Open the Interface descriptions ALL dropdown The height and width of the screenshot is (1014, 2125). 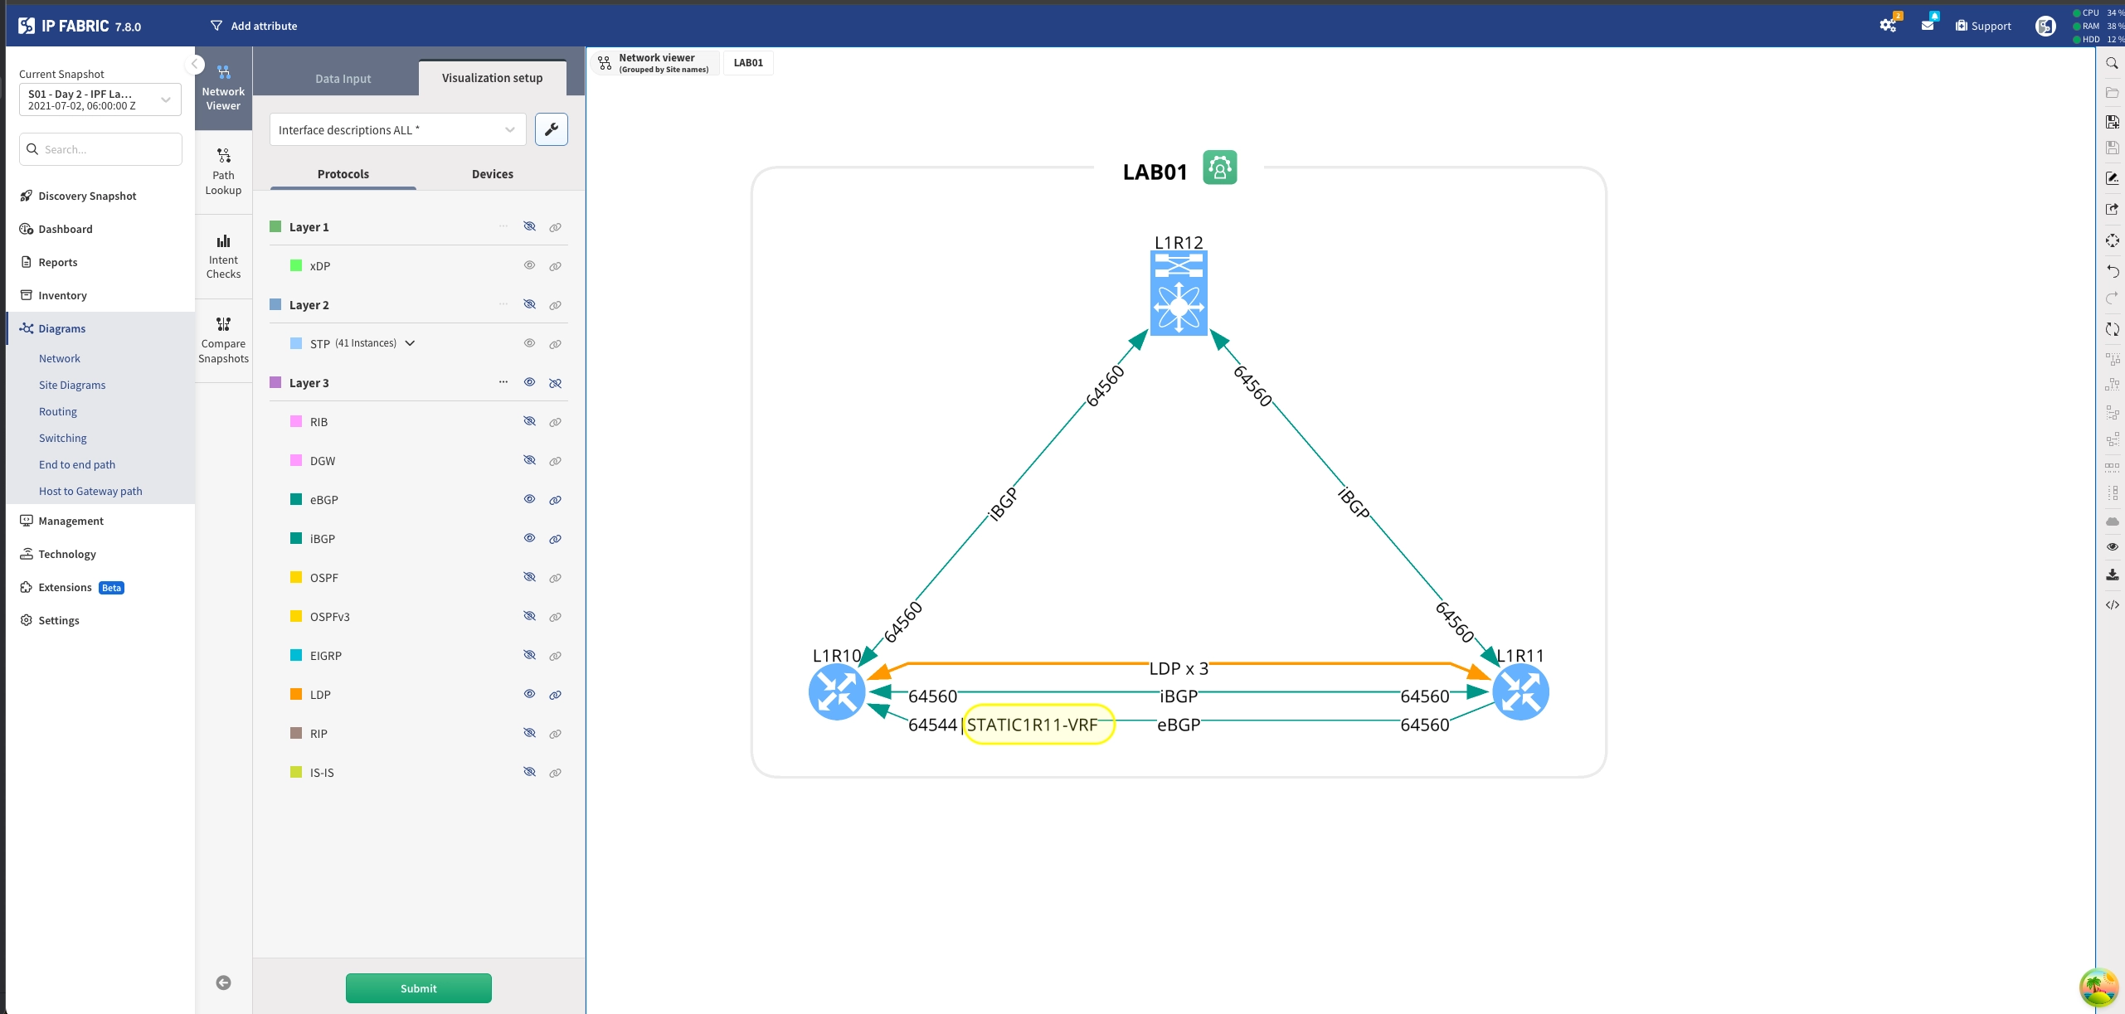[397, 129]
